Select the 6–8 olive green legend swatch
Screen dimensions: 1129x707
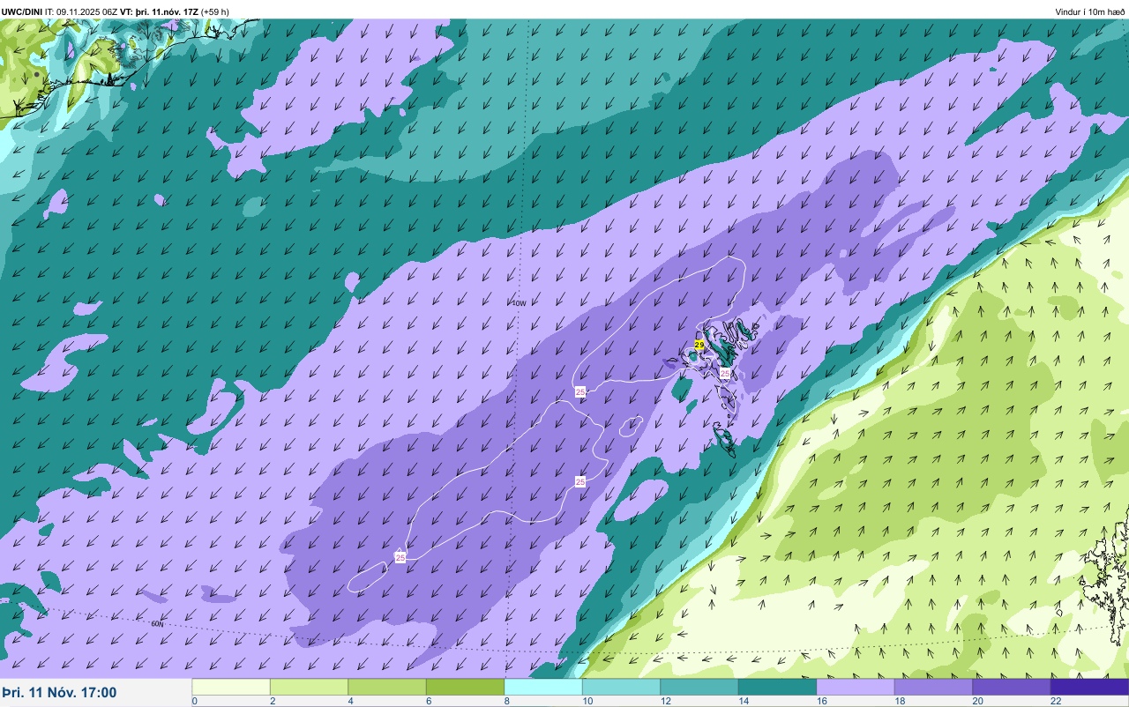pyautogui.click(x=465, y=687)
